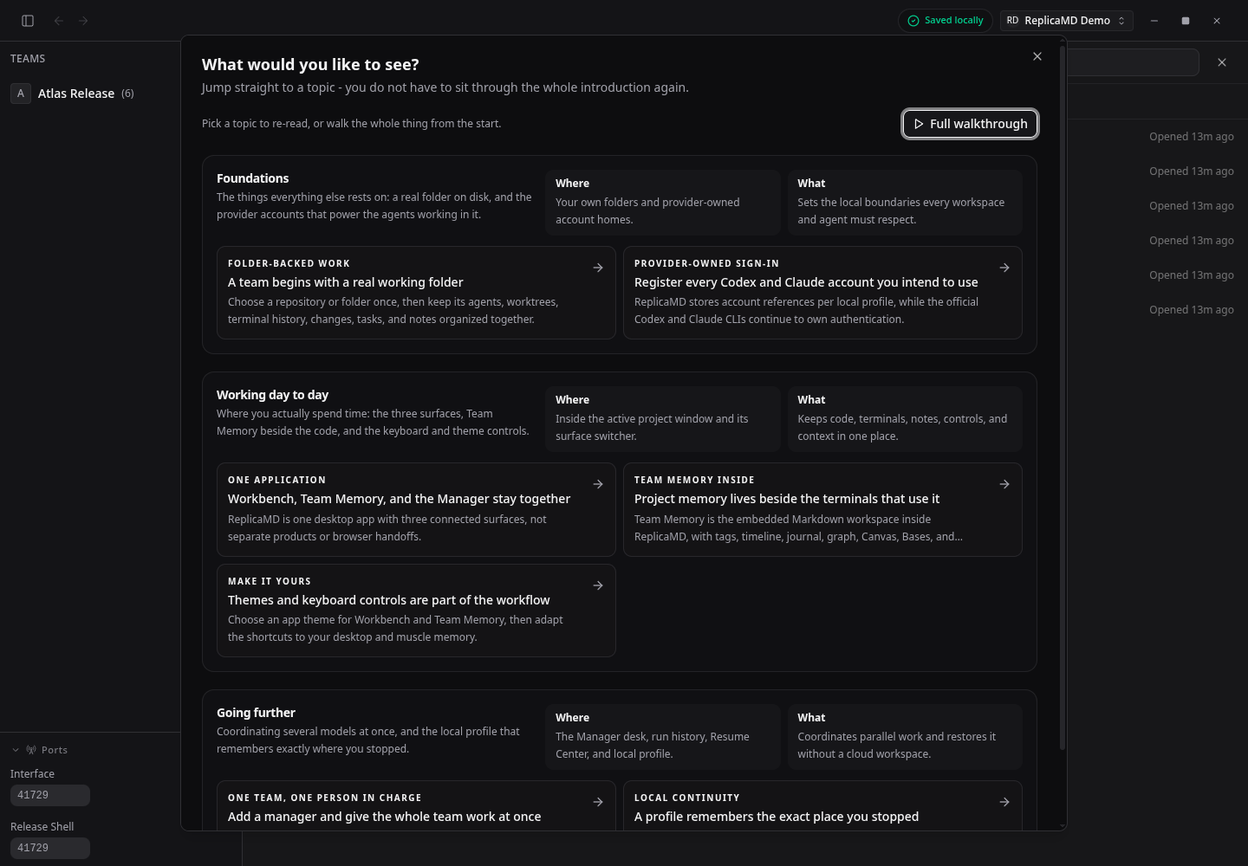The height and width of the screenshot is (866, 1248).
Task: Go forward with the right arrow
Action: tap(83, 21)
